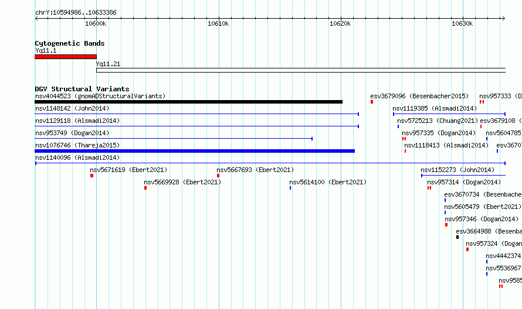Click blue marker under nsv4442374
522x309 pixels.
(487, 262)
